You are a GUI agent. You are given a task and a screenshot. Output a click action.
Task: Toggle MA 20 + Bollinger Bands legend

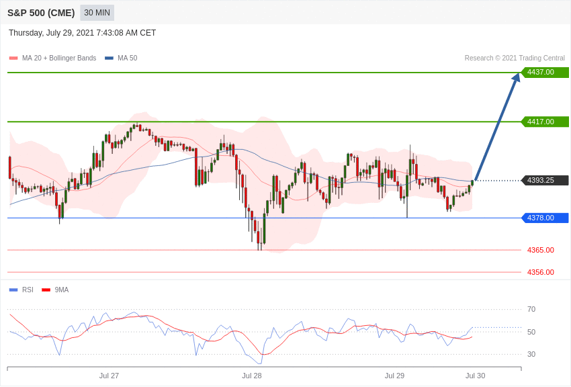pyautogui.click(x=53, y=58)
